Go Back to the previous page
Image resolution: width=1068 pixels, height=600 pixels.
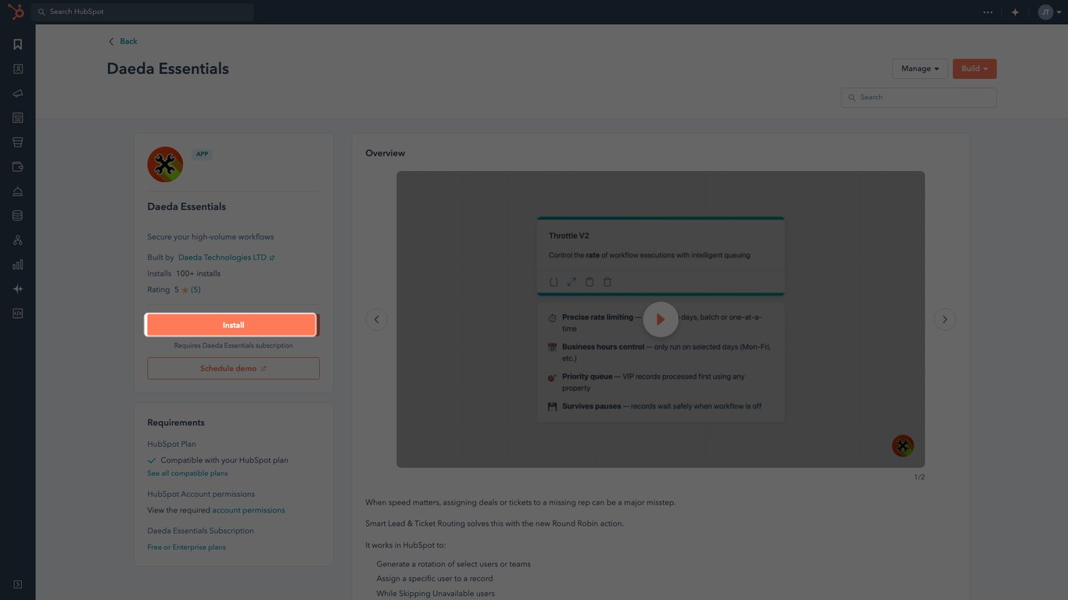(x=123, y=41)
